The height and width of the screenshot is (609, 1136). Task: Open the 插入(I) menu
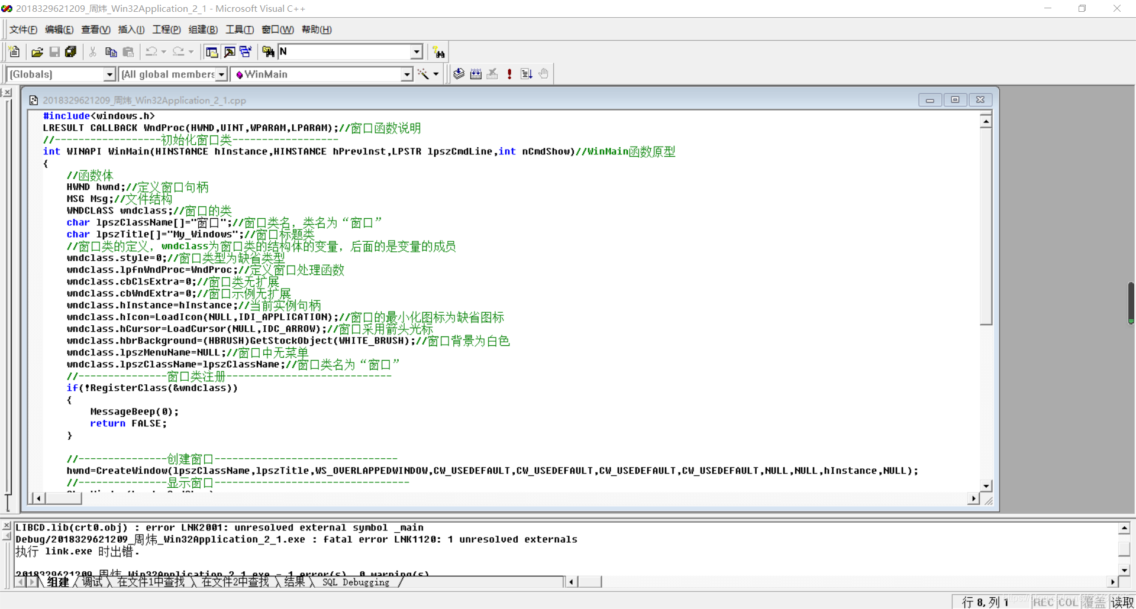point(131,30)
